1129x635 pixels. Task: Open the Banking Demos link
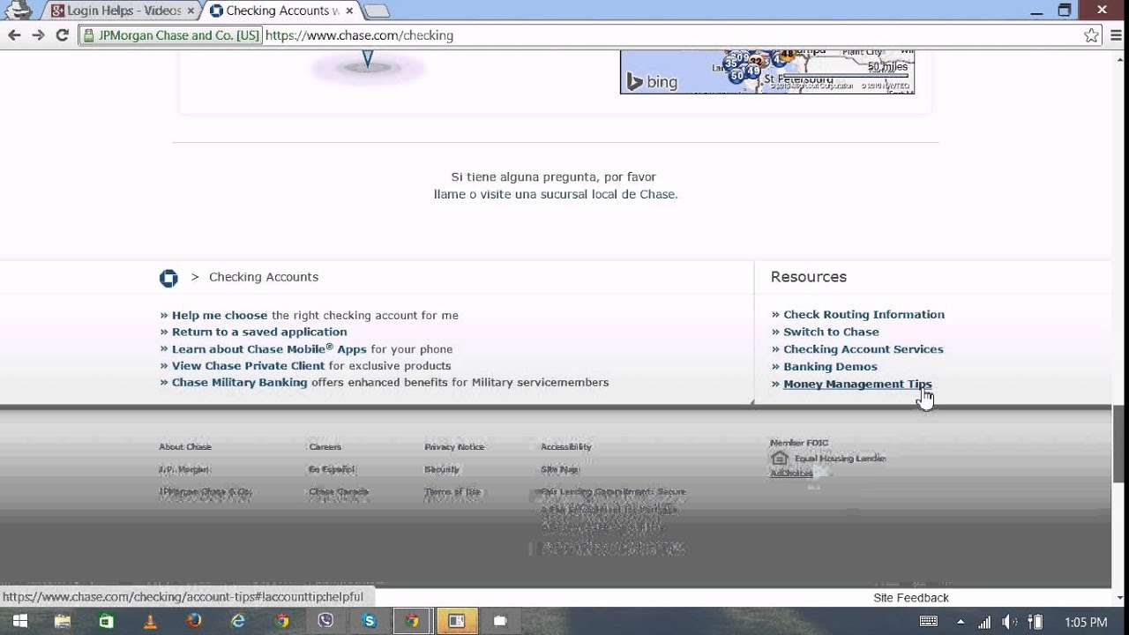[x=830, y=366]
